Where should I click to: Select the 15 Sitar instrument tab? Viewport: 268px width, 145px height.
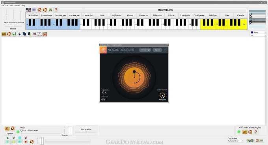pos(227,15)
